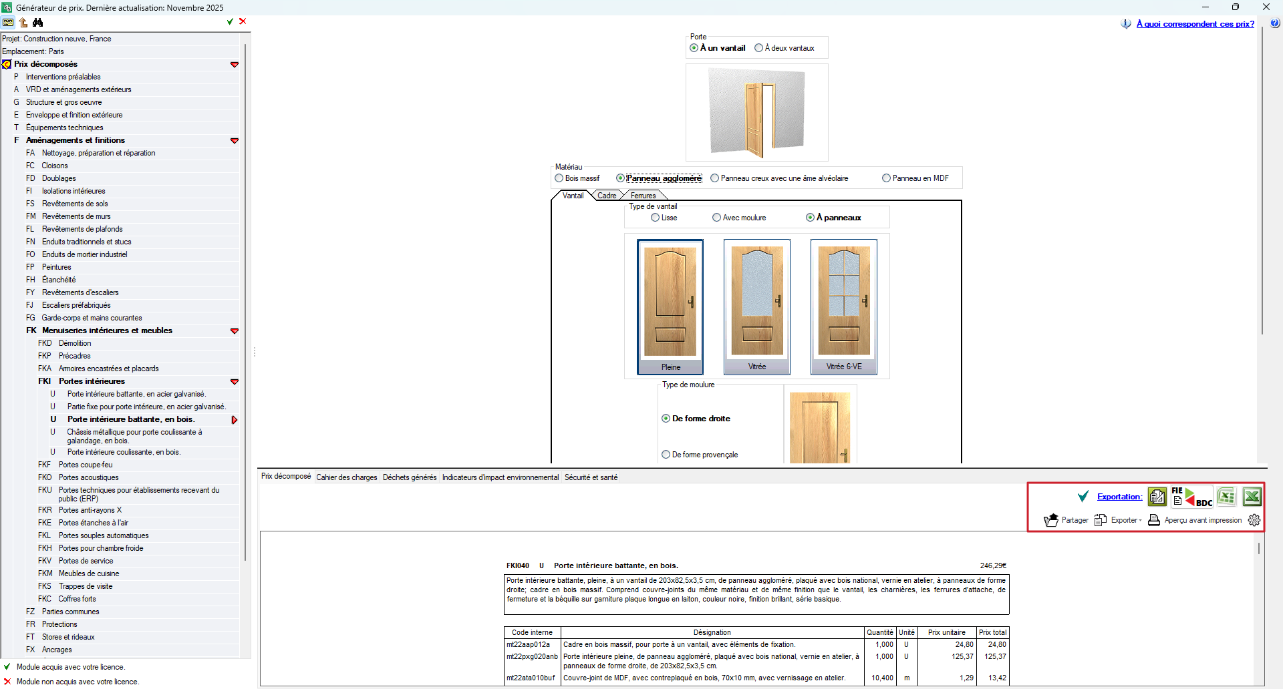This screenshot has height=689, width=1283.
Task: Switch to the 'Ferrures' tab
Action: 643,196
